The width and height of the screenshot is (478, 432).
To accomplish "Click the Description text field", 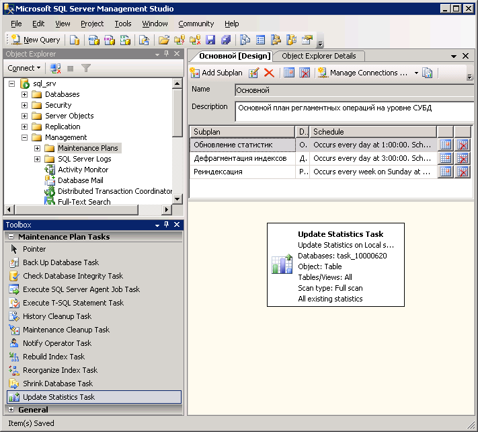I will tap(354, 111).
